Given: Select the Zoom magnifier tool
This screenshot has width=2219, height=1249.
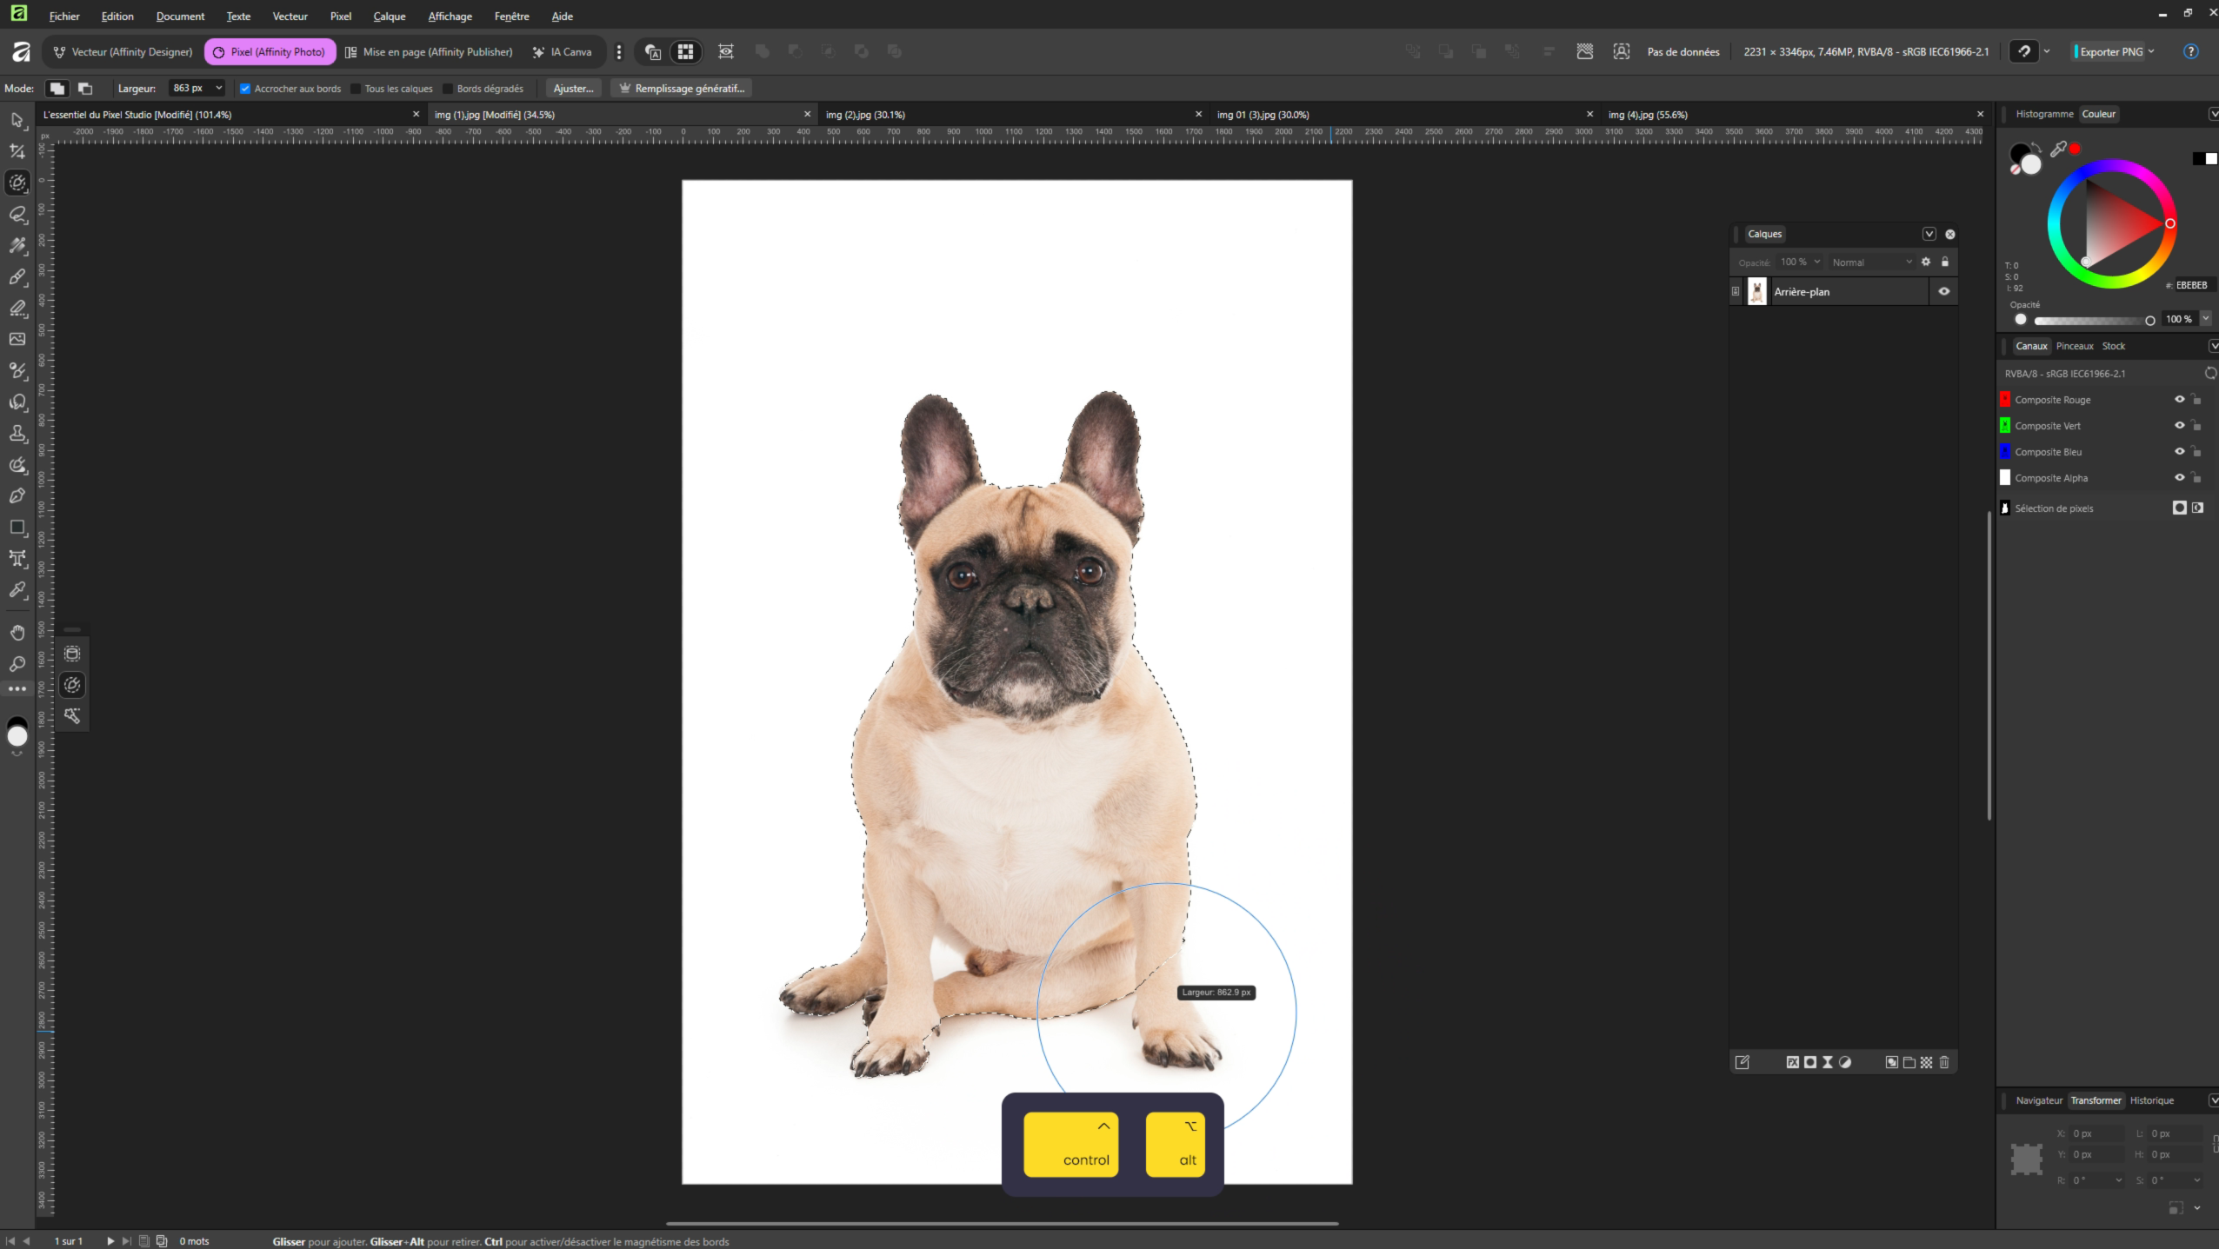Looking at the screenshot, I should (x=17, y=664).
